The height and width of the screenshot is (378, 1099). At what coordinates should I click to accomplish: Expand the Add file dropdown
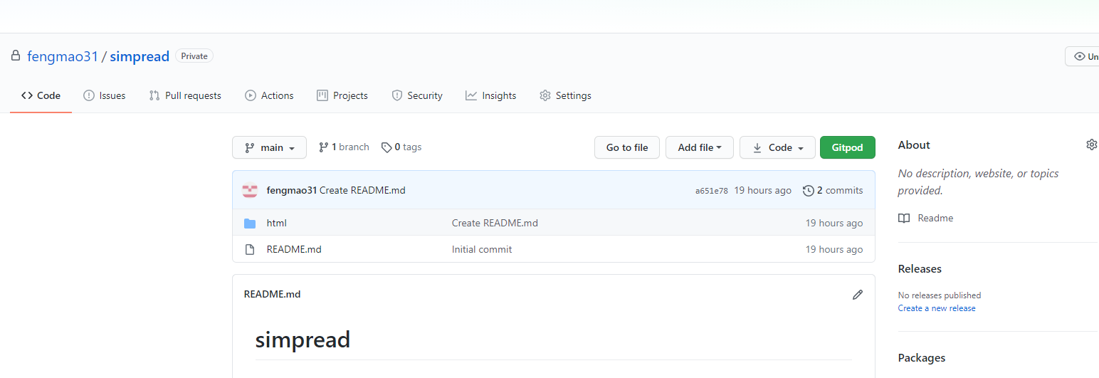pos(700,147)
